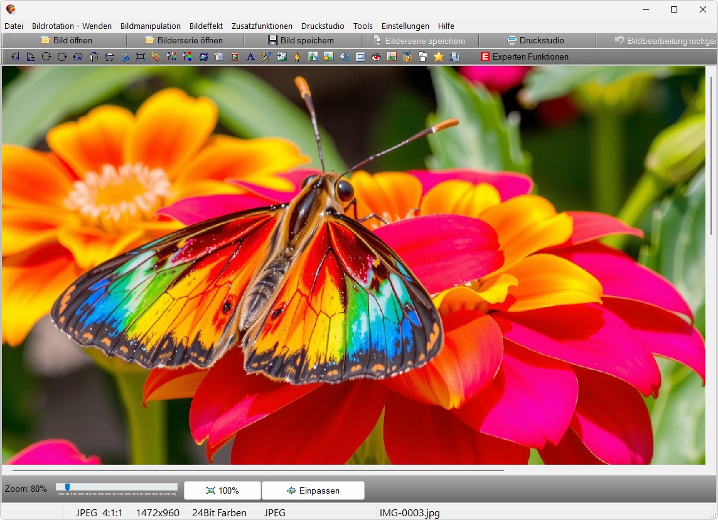This screenshot has height=520, width=718.
Task: Click the yellow star icon in toolbar
Action: (439, 57)
